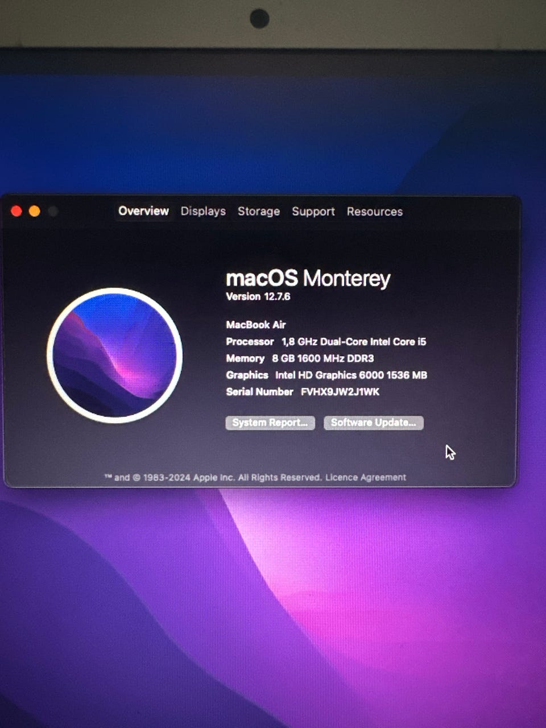
Task: Close the About This Mac window
Action: click(x=16, y=211)
